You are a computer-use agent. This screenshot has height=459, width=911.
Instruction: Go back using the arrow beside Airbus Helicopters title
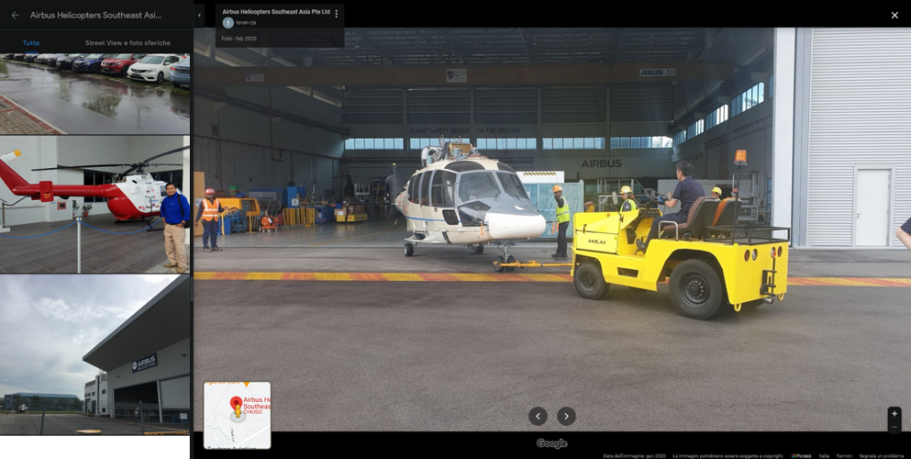tap(15, 15)
